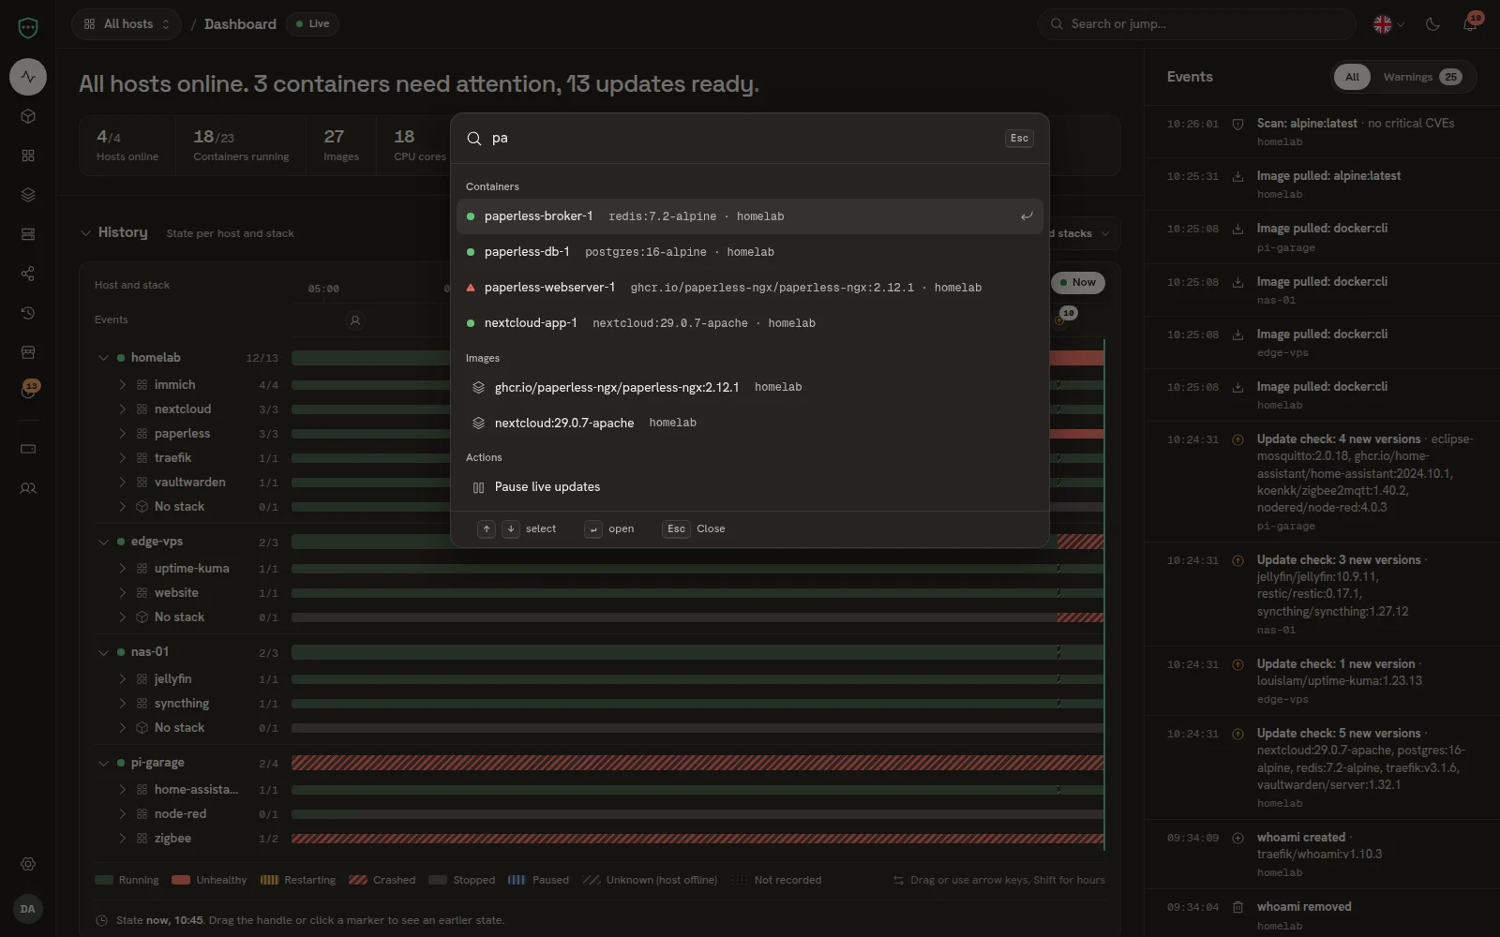Open the network share icon in sidebar
The height and width of the screenshot is (937, 1500).
28,274
